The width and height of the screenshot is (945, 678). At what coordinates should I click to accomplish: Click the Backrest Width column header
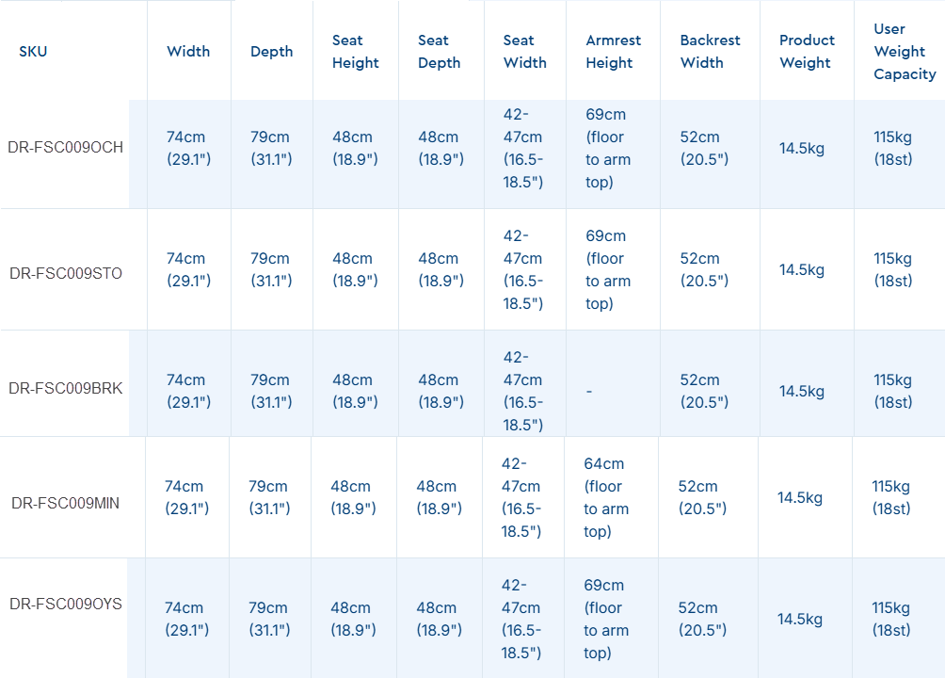click(710, 51)
